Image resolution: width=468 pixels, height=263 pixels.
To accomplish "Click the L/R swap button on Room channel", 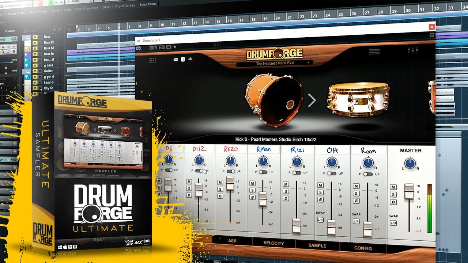I will [x=356, y=221].
